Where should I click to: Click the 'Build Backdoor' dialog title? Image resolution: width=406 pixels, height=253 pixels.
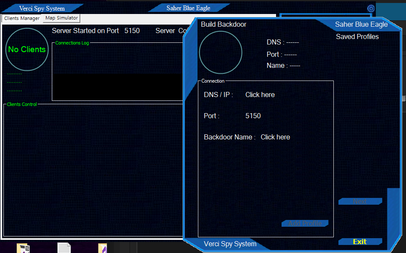coord(223,25)
